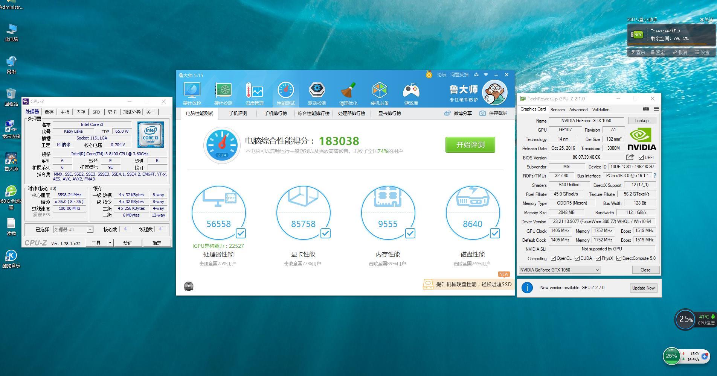Click 设置 in the 360 U盘小助手 panel
Viewport: 717px width, 376px height.
tap(702, 52)
